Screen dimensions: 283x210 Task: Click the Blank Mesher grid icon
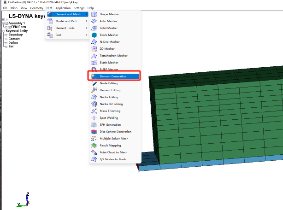pyautogui.click(x=94, y=63)
